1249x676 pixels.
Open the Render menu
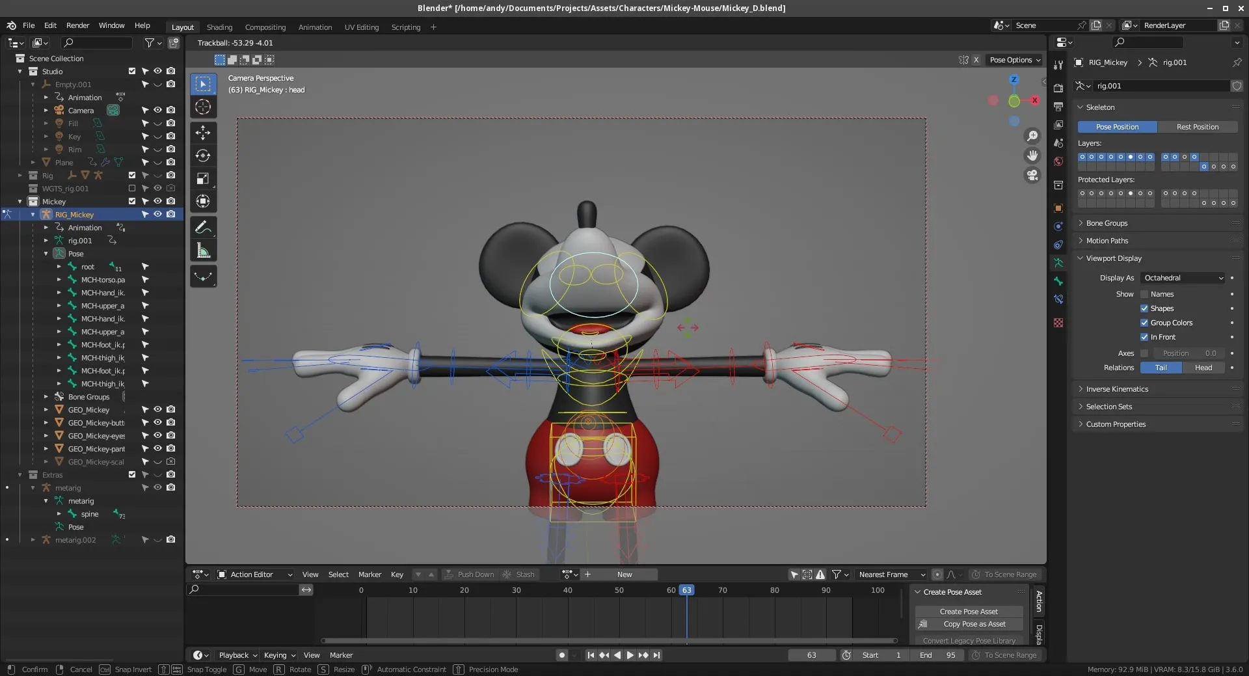point(77,25)
